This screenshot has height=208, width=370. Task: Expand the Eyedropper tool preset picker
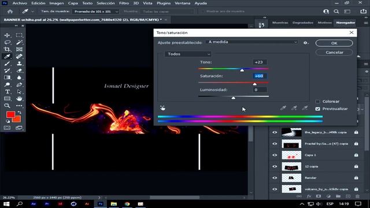pos(33,12)
